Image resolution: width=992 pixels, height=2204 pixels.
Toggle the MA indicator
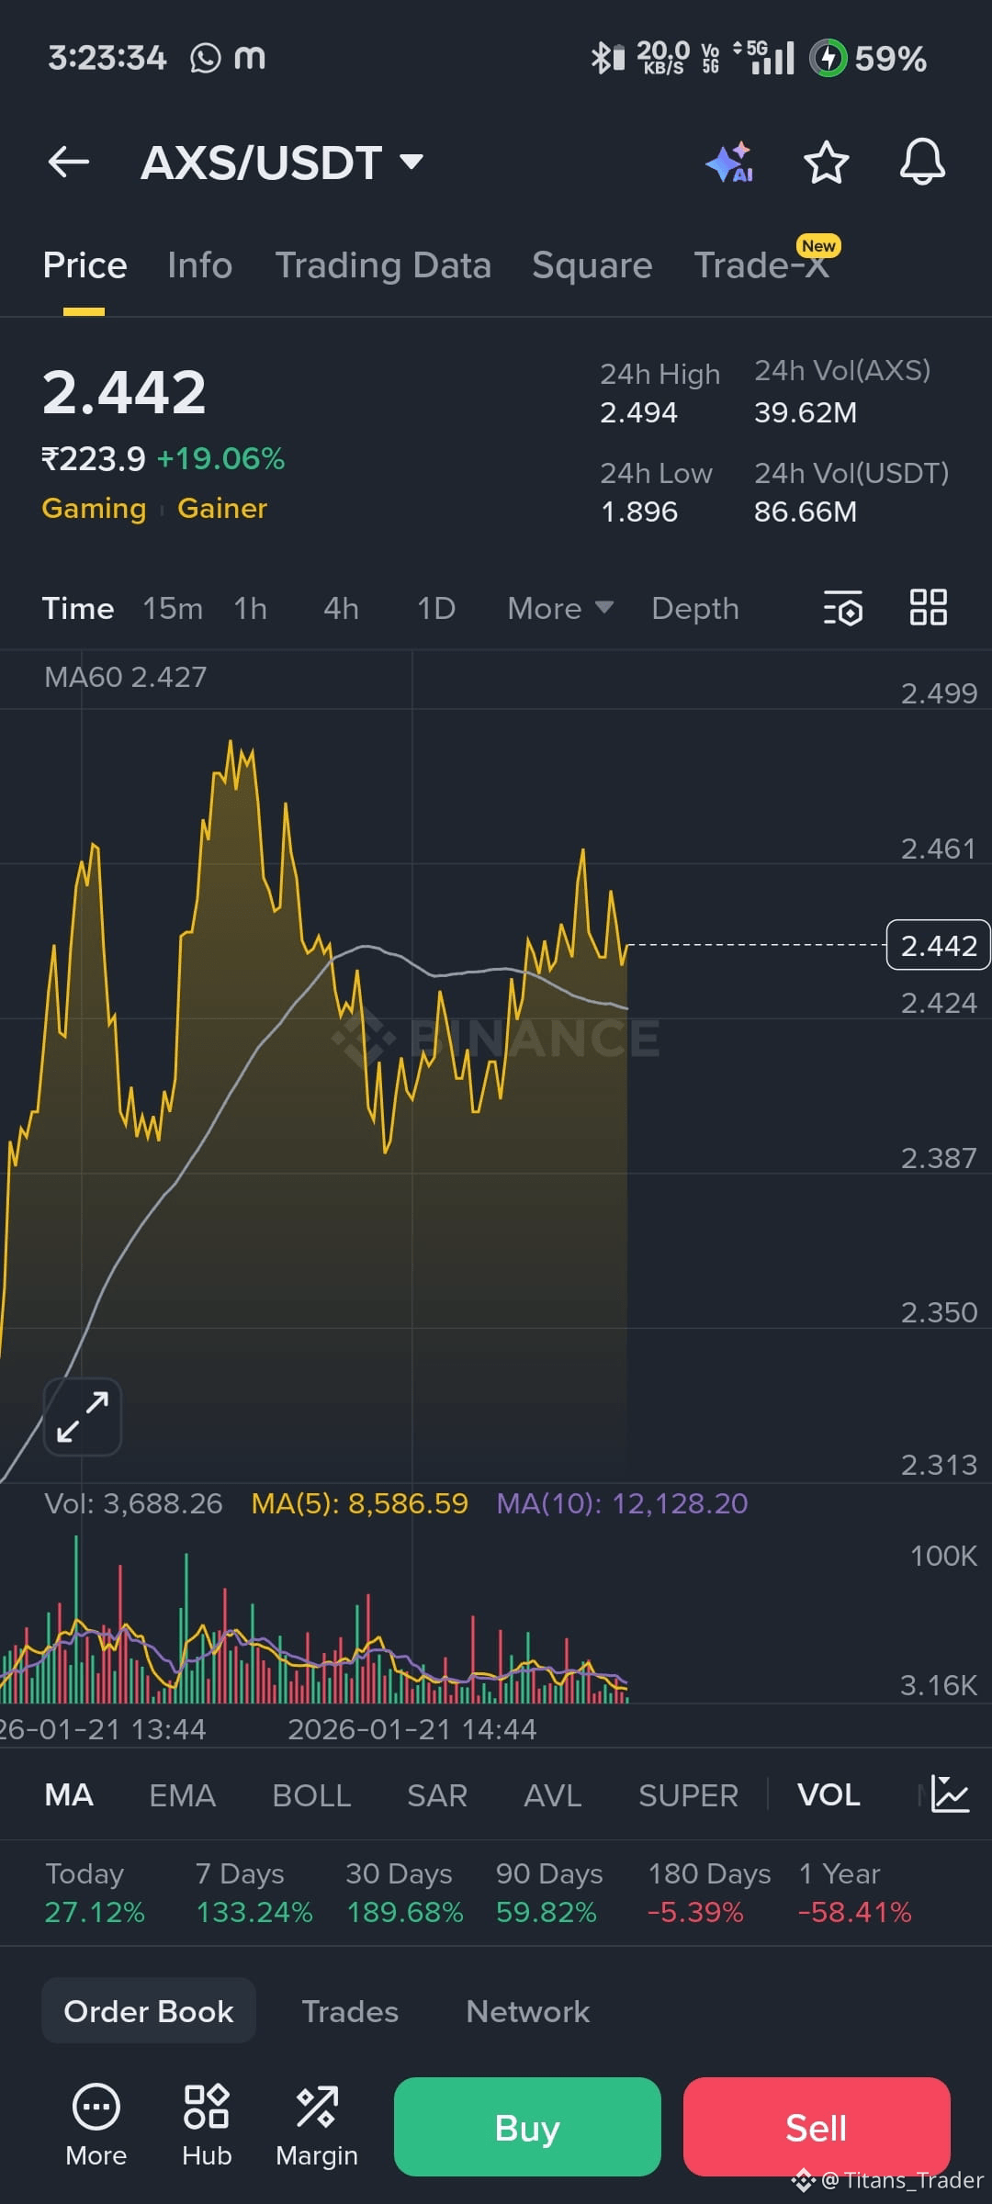69,1794
